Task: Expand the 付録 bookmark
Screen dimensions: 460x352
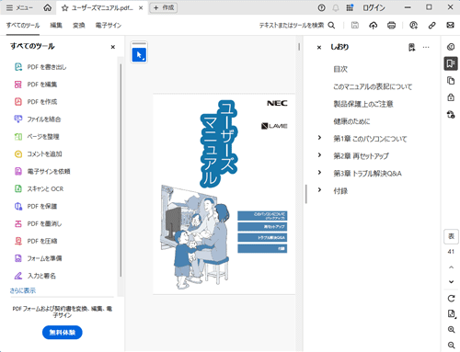Action: [x=319, y=190]
